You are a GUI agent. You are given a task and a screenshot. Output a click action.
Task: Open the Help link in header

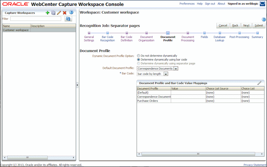(x=200, y=4)
